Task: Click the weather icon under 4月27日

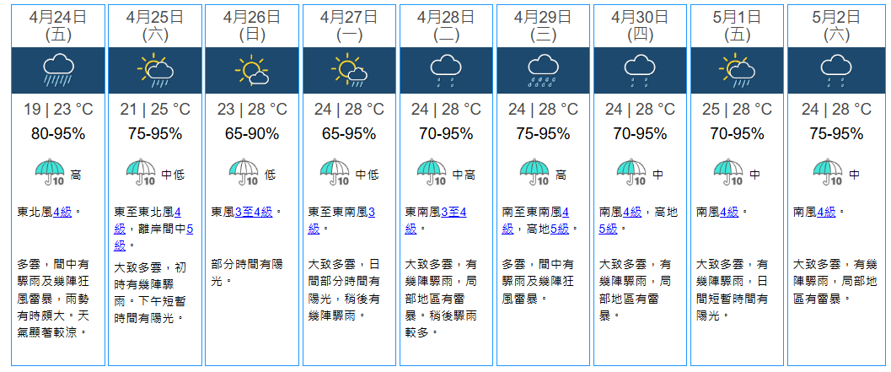Action: tap(348, 70)
